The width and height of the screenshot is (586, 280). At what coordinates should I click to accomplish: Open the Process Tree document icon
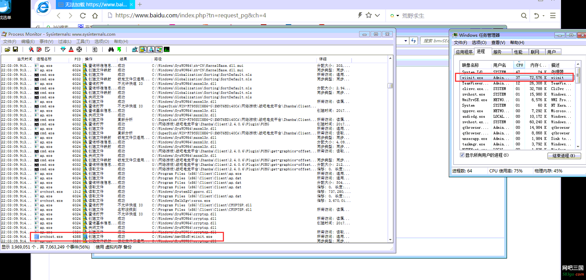95,49
